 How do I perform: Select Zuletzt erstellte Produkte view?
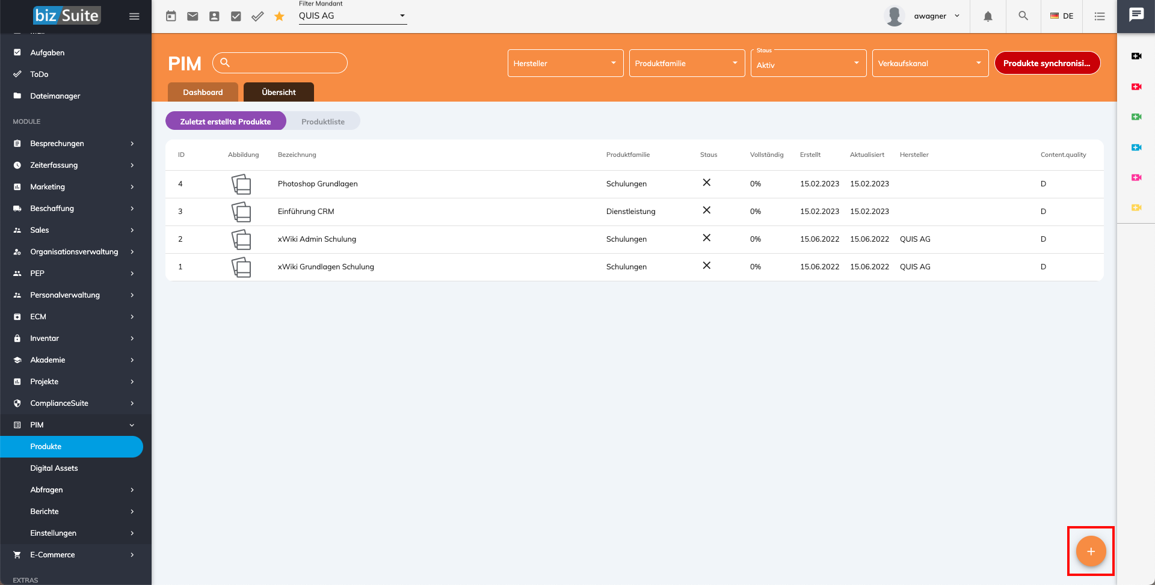(226, 121)
